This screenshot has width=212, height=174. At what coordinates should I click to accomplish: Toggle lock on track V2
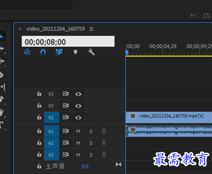coord(39,106)
